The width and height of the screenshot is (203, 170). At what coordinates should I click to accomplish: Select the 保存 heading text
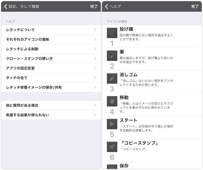click(x=124, y=166)
